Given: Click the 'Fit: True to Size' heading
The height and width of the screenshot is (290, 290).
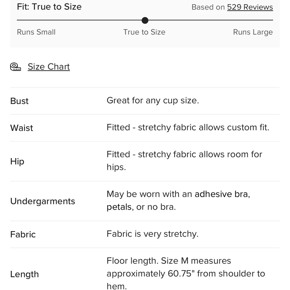Looking at the screenshot, I should click(49, 7).
